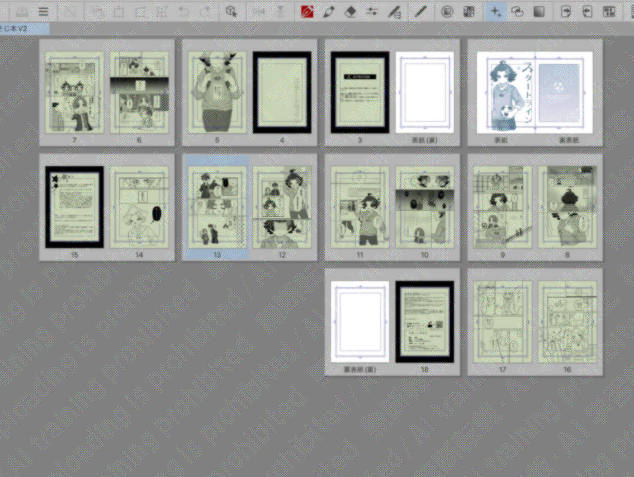Open page 18 thumbnail
The height and width of the screenshot is (477, 634).
click(x=424, y=322)
